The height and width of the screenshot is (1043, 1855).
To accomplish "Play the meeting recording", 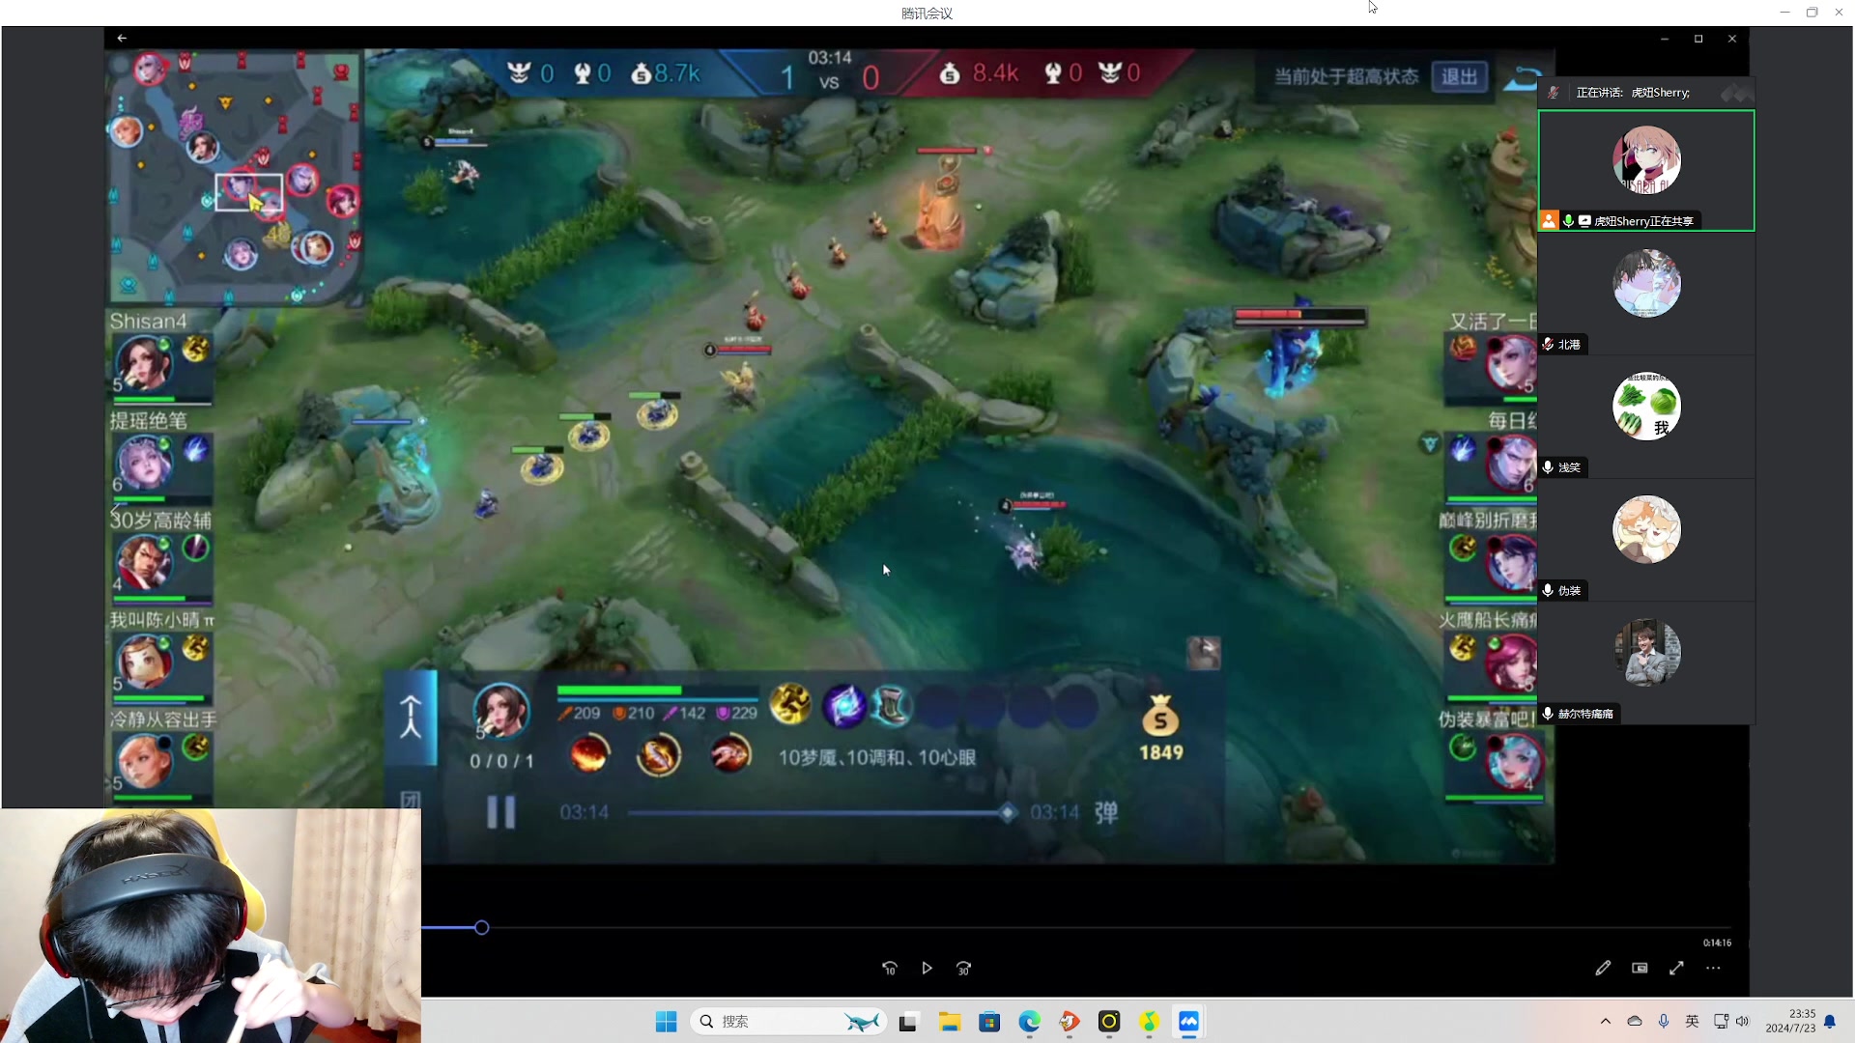I will pos(927,968).
